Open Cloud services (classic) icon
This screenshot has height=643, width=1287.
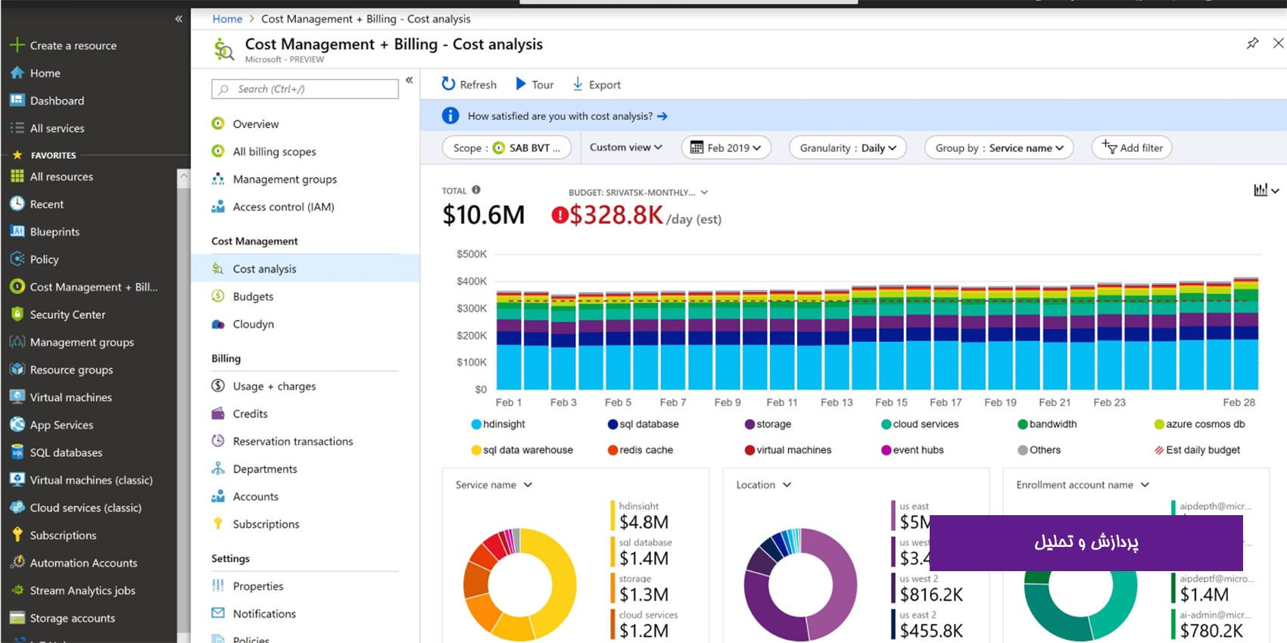point(17,507)
